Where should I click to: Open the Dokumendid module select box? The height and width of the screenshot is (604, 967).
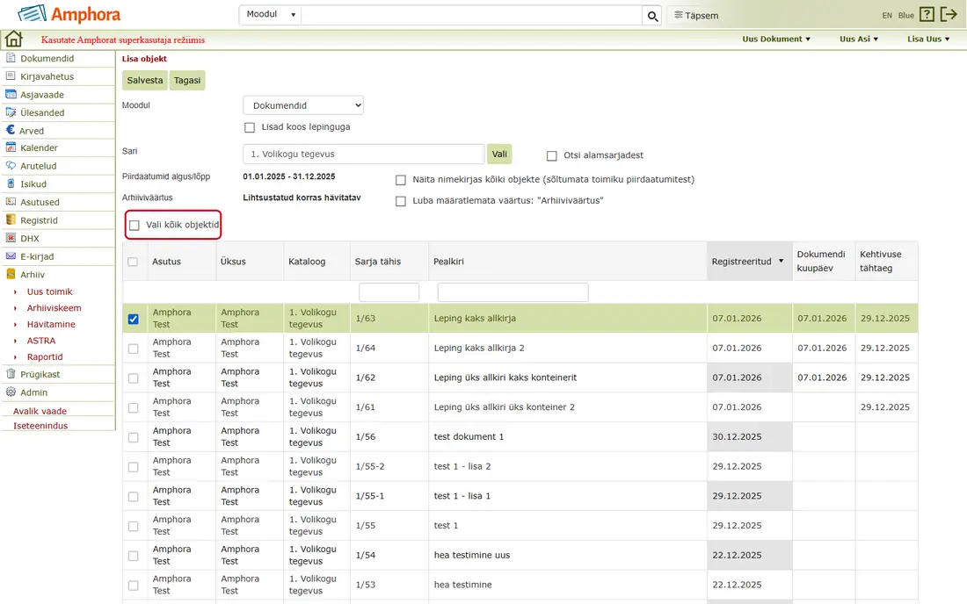click(x=303, y=105)
